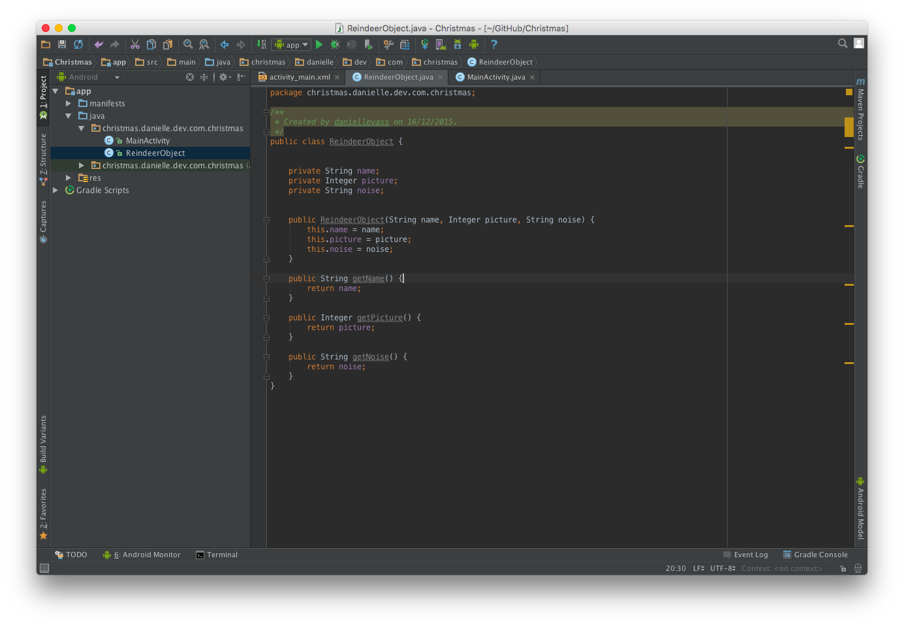
Task: Open the app run configuration dropdown
Action: click(x=291, y=44)
